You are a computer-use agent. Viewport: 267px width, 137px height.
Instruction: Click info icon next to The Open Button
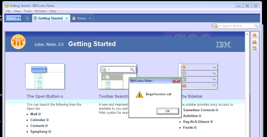coord(62,97)
